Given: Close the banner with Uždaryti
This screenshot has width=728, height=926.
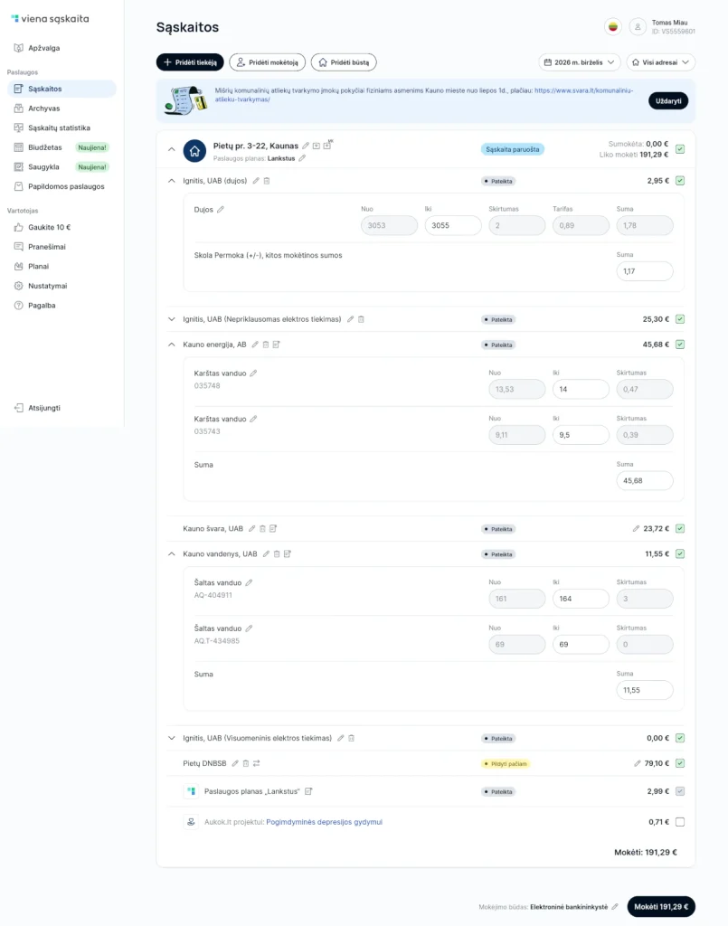Looking at the screenshot, I should click(x=668, y=101).
